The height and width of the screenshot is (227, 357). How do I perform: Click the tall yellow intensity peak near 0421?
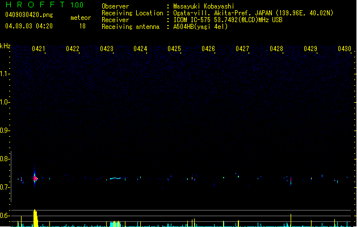tap(35, 218)
